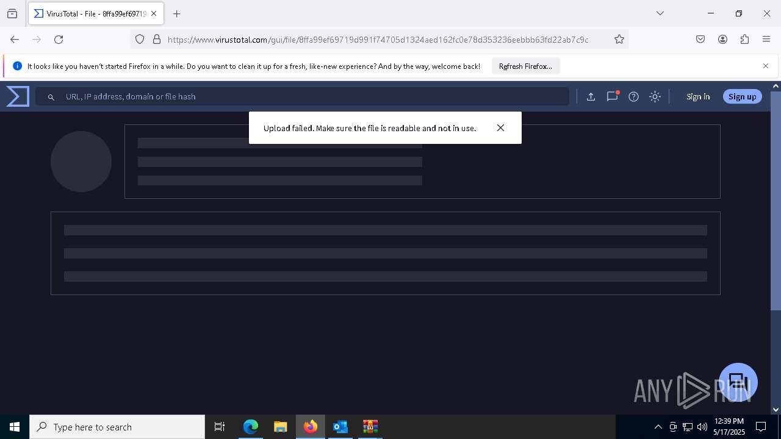
Task: Click the Sign in link
Action: pos(698,96)
